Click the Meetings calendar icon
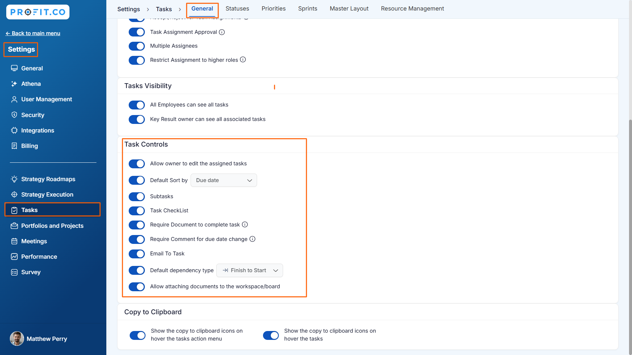This screenshot has height=355, width=632. pyautogui.click(x=14, y=241)
